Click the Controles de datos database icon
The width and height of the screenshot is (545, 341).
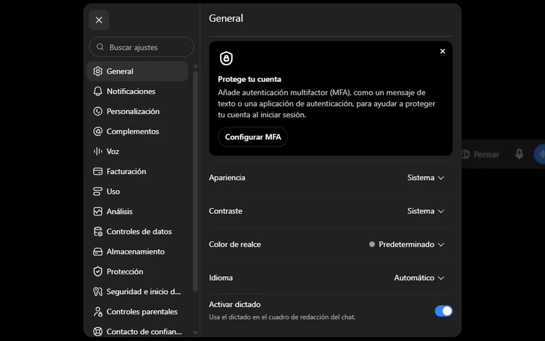pos(97,231)
